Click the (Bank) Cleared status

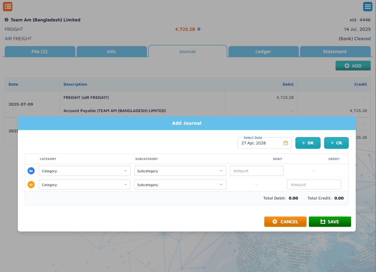[x=355, y=39]
